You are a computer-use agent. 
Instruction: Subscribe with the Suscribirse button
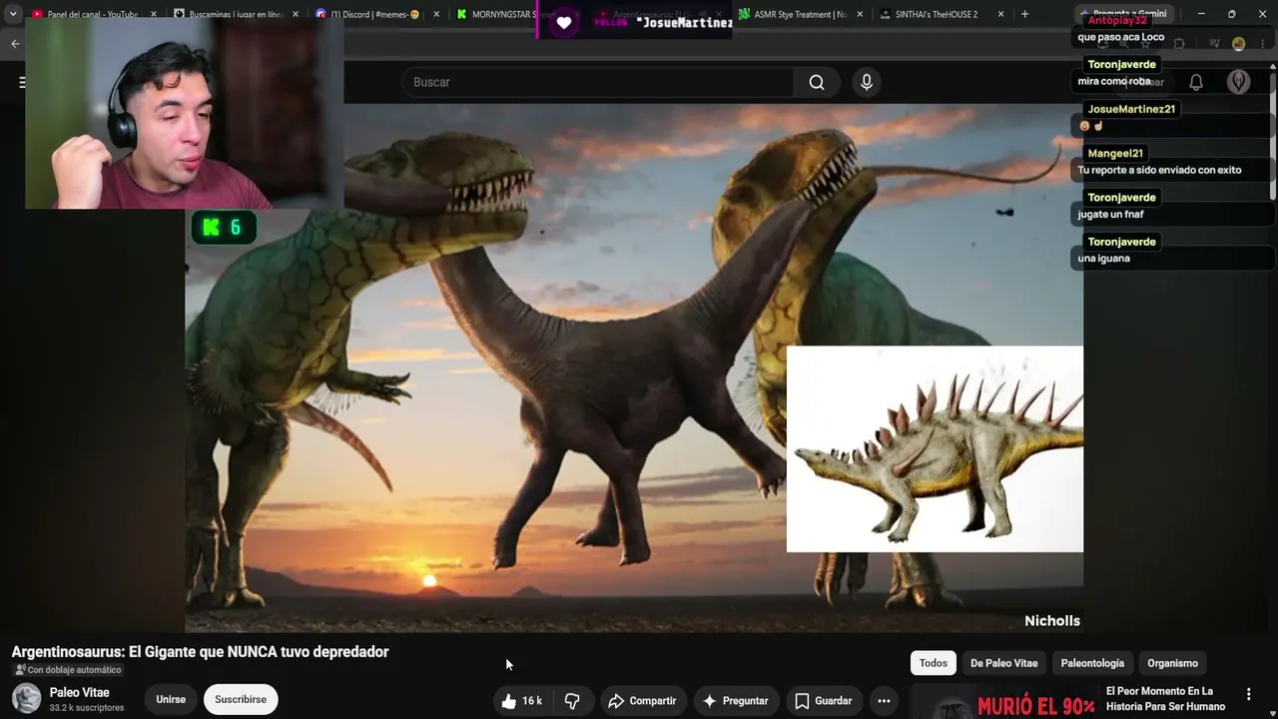coord(241,700)
